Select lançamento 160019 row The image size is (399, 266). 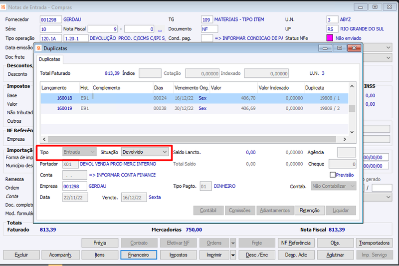click(195, 108)
